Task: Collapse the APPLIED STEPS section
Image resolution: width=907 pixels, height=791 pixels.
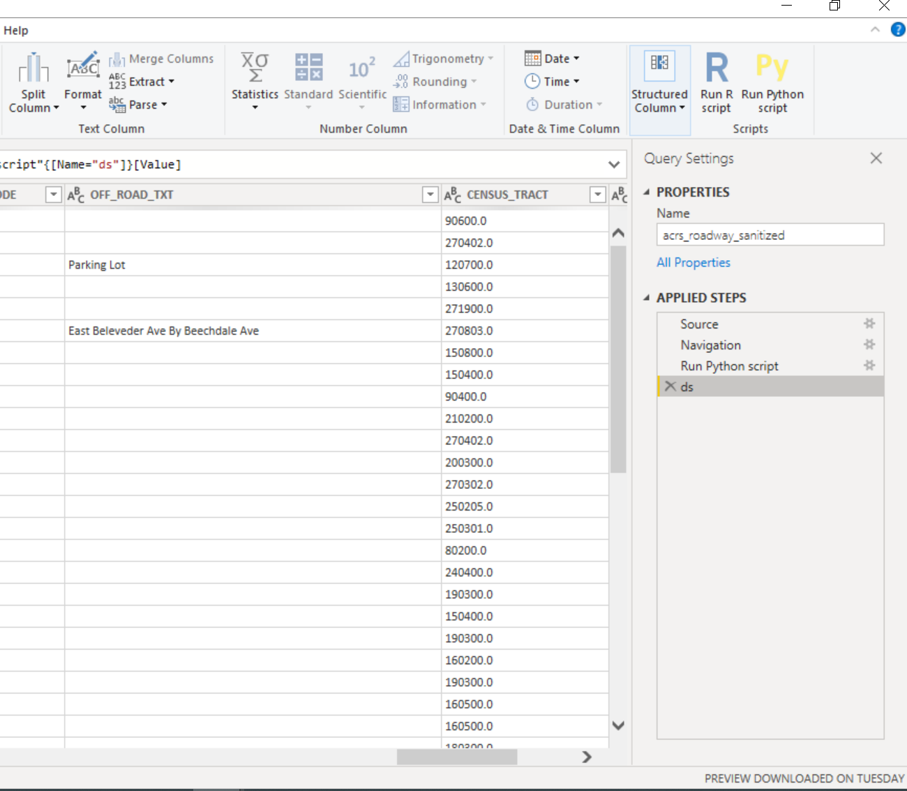Action: click(646, 298)
